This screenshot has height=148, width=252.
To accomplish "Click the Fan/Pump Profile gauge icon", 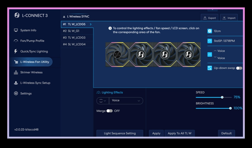I will coord(16,41).
